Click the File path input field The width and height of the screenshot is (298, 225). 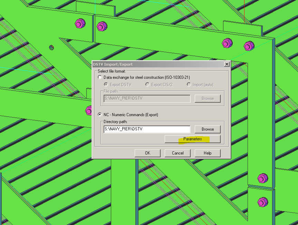click(x=147, y=99)
